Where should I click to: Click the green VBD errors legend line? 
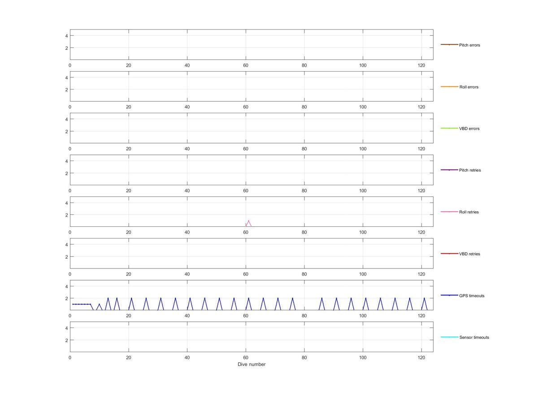[x=449, y=128]
